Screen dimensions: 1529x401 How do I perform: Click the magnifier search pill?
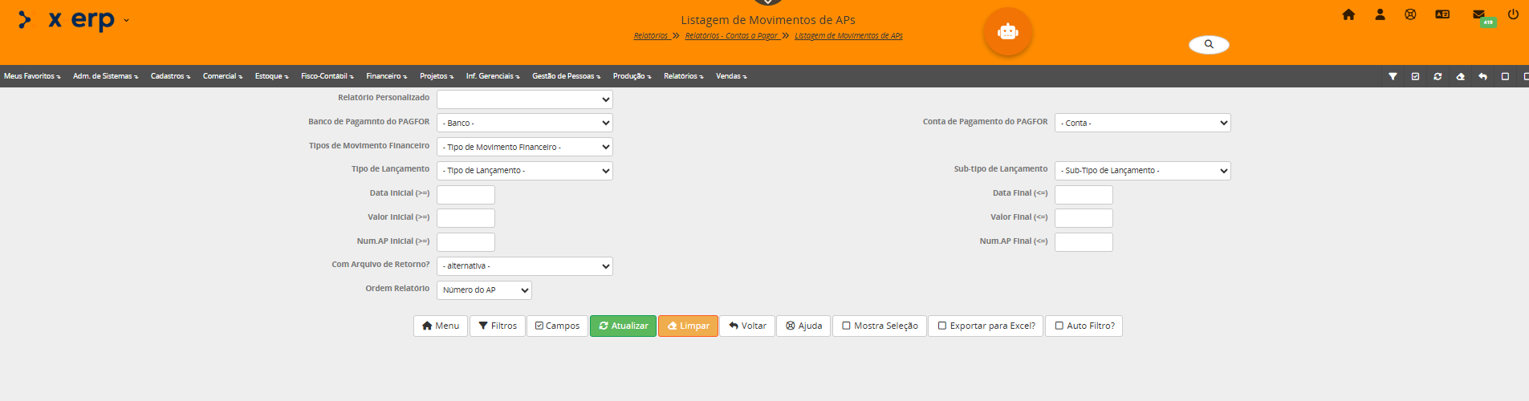(1209, 45)
